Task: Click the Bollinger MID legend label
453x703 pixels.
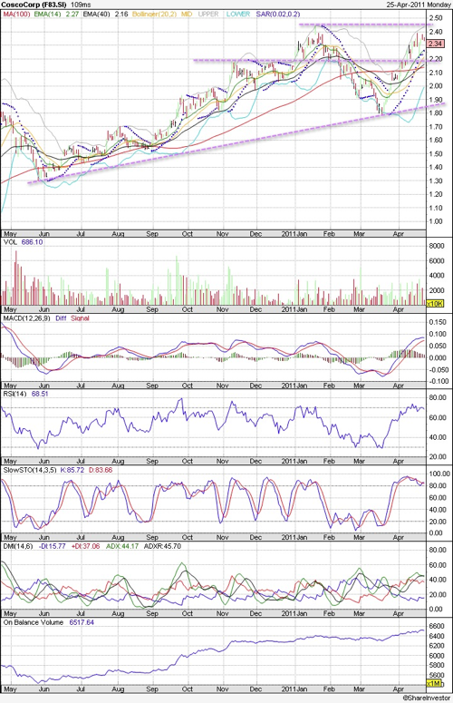Action: point(187,15)
